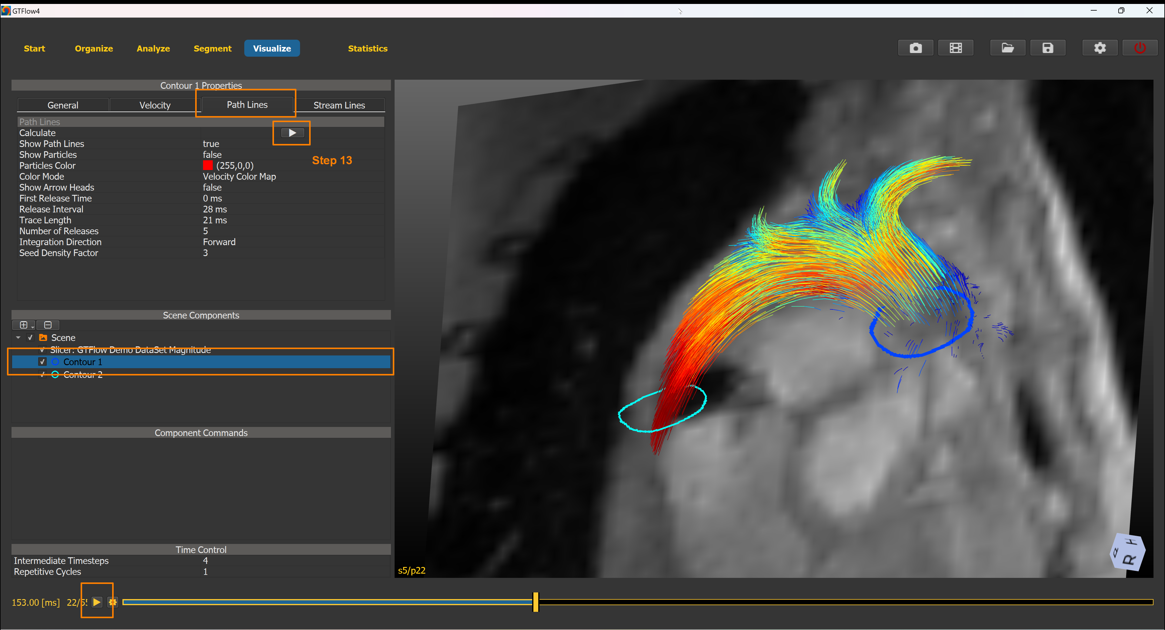This screenshot has height=630, width=1165.
Task: Open the Segment section
Action: [212, 48]
